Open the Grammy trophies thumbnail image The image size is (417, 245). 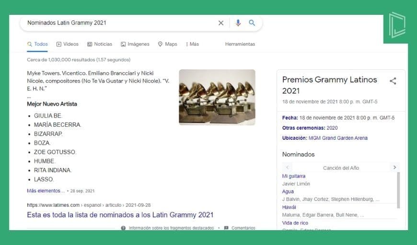pyautogui.click(x=217, y=97)
